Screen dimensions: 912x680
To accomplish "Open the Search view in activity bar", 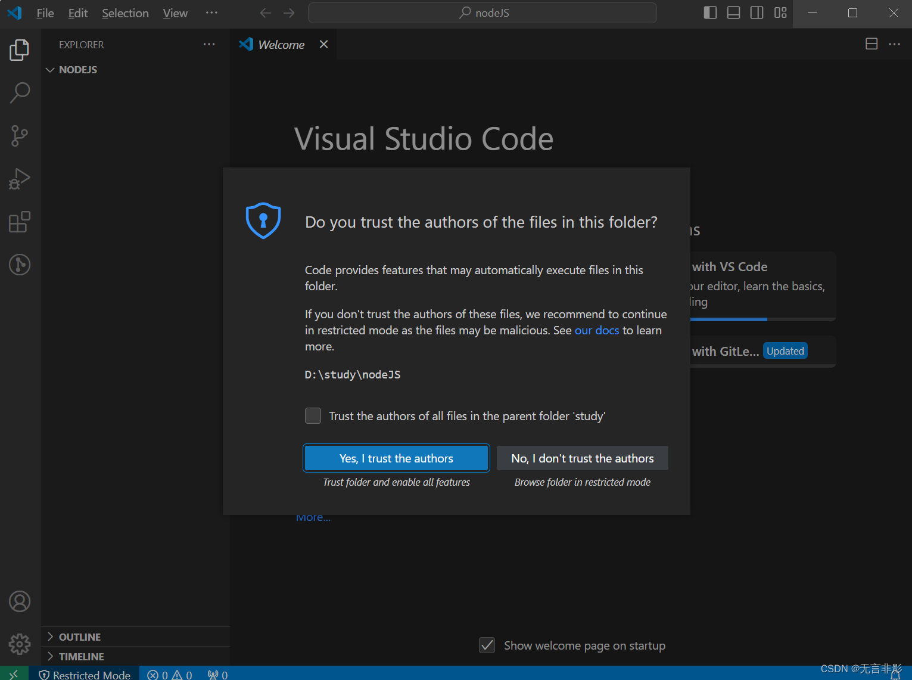I will point(20,93).
